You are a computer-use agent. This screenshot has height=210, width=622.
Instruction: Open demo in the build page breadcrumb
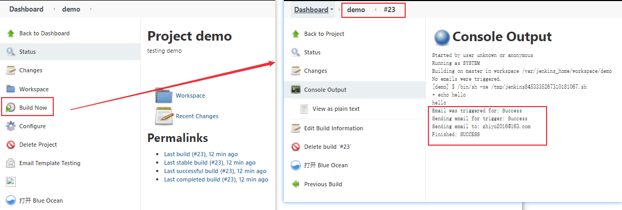tap(356, 10)
